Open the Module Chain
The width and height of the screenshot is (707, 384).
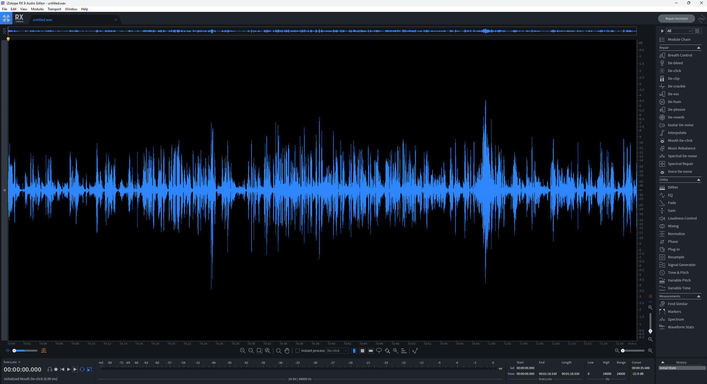[679, 40]
